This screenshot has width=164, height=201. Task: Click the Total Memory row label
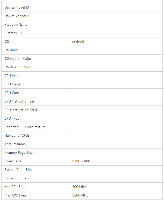15,144
